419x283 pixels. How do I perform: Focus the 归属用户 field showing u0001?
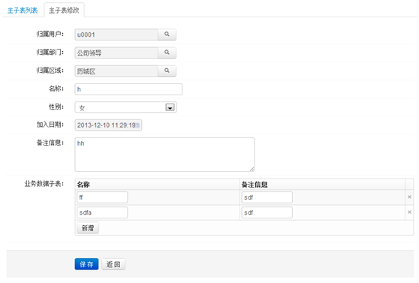[x=116, y=35]
